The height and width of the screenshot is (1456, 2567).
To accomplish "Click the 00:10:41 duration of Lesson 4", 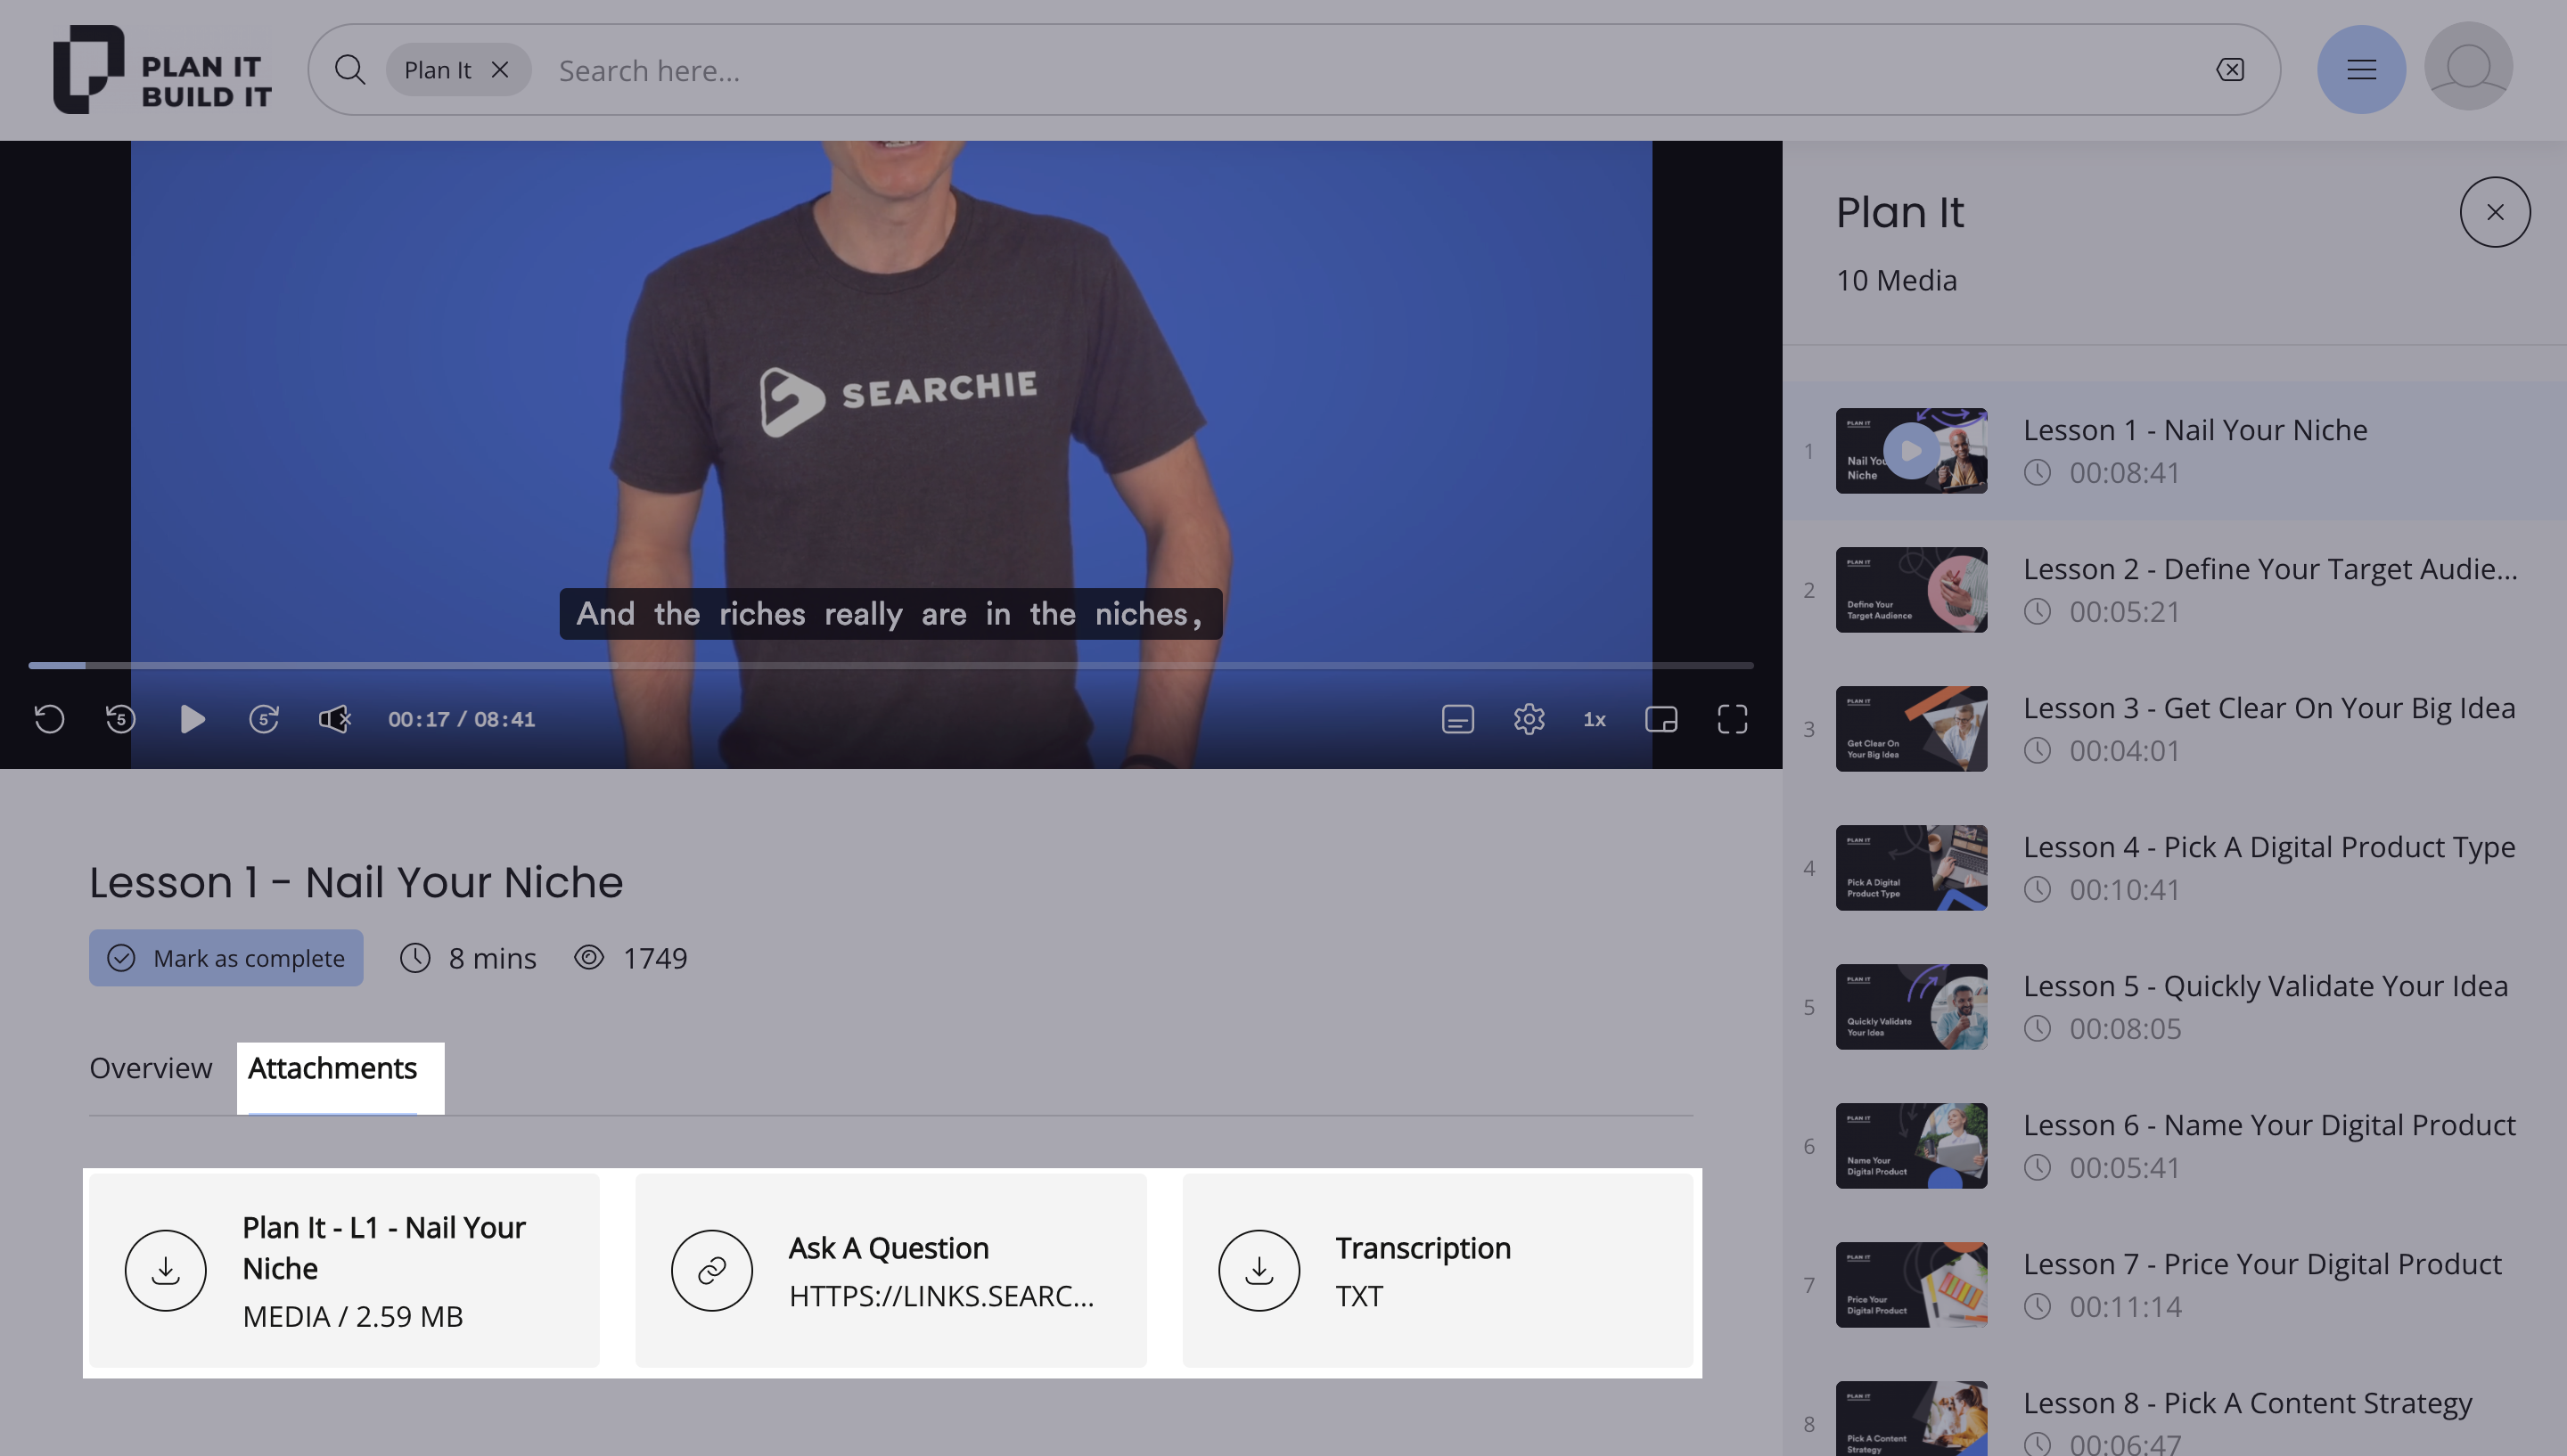I will coord(2124,890).
